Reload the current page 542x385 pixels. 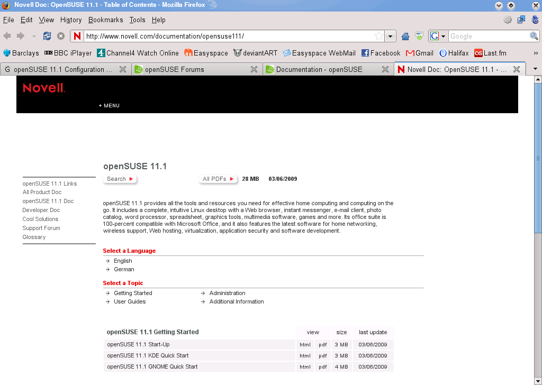(47, 36)
